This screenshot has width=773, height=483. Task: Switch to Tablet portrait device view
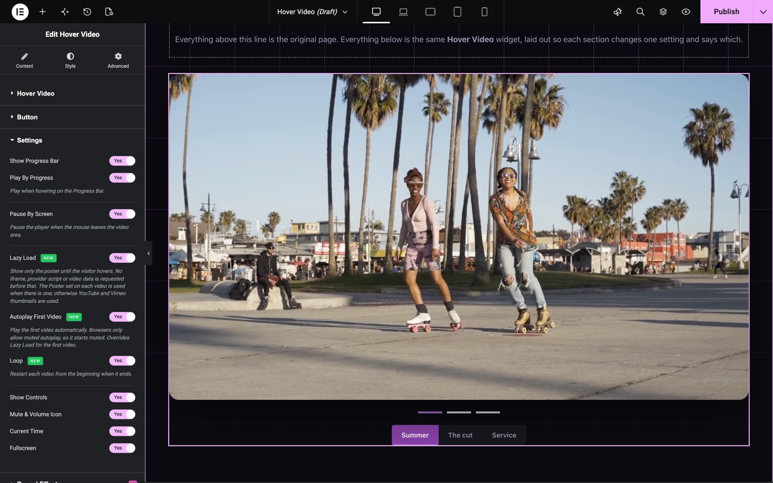(x=458, y=12)
